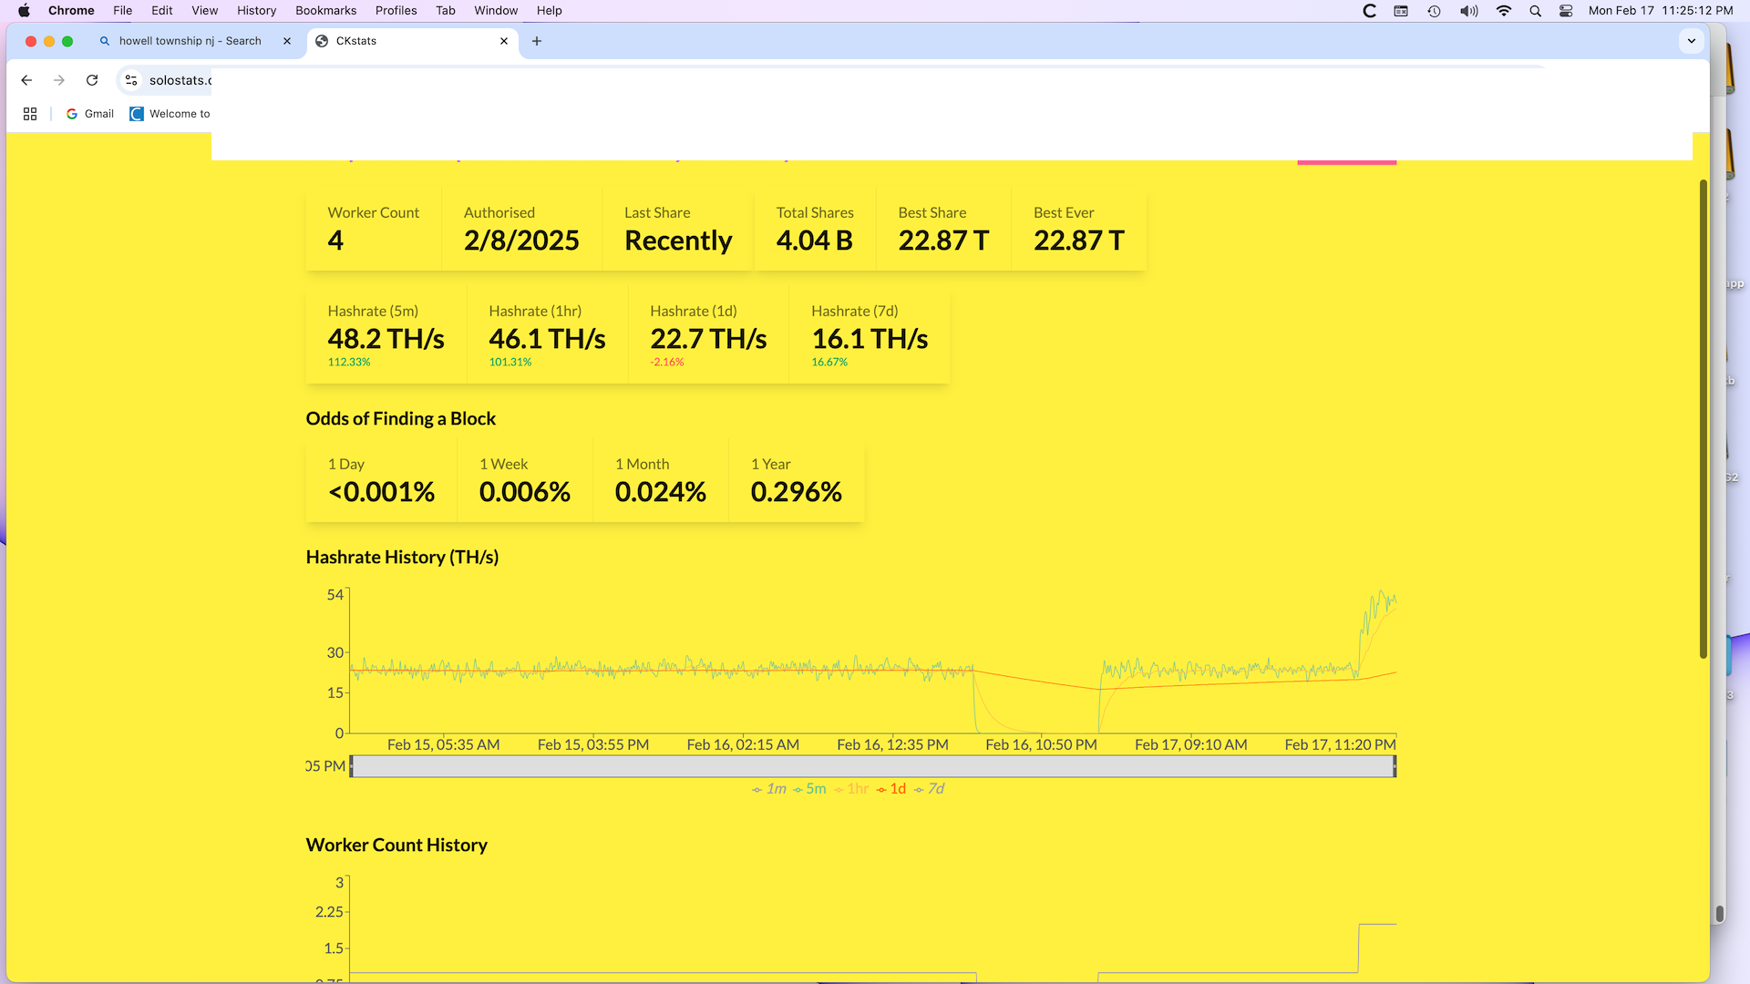Expand the tab search dropdown
The width and height of the screenshot is (1750, 984).
[x=1692, y=41]
